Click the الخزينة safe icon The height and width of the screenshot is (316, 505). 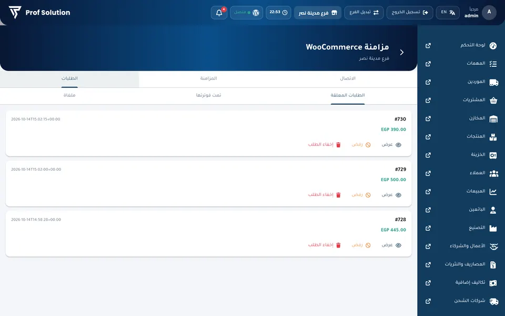click(493, 155)
